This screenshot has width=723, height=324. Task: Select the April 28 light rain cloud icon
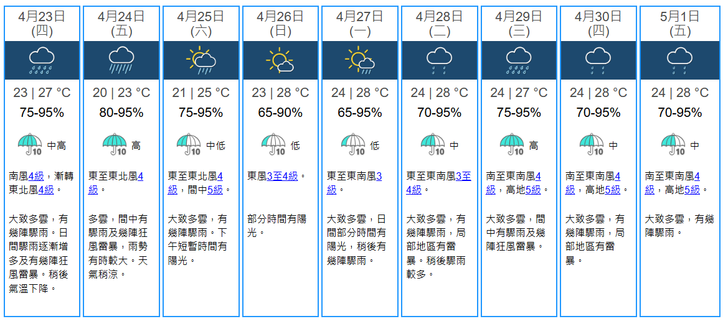(x=439, y=60)
